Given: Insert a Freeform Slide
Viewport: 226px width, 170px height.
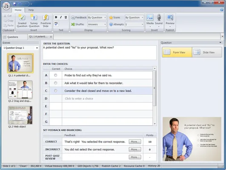Looking at the screenshot, I should [x=46, y=21].
